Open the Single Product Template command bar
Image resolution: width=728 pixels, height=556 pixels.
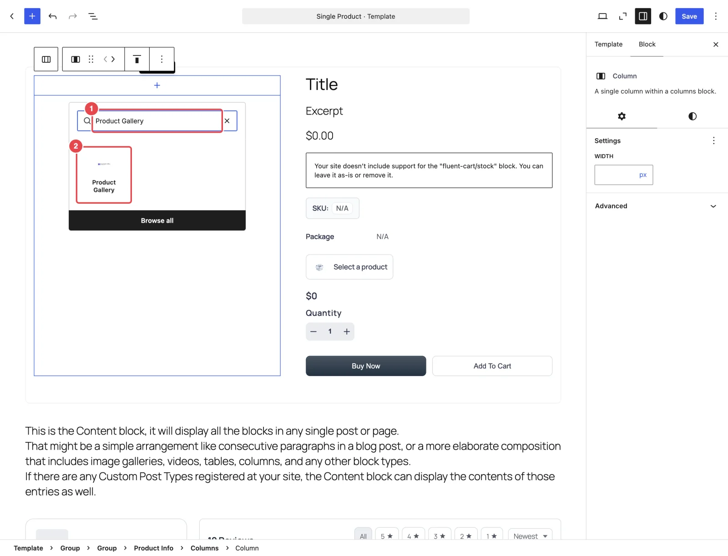coord(356,16)
